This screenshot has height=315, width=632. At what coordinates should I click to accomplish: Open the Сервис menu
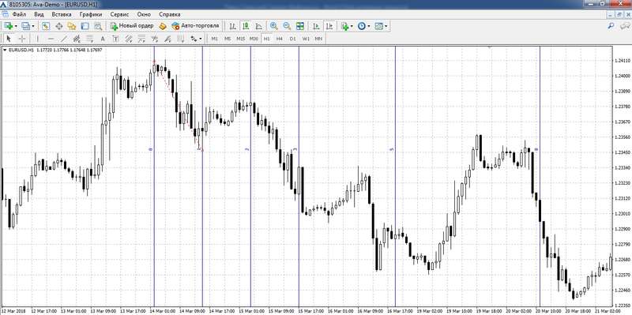pos(120,14)
